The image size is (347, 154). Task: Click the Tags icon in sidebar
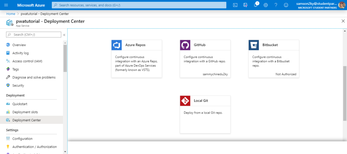[x=8, y=69]
